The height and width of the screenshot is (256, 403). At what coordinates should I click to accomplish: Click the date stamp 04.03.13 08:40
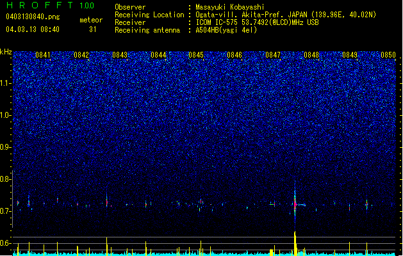(x=33, y=29)
